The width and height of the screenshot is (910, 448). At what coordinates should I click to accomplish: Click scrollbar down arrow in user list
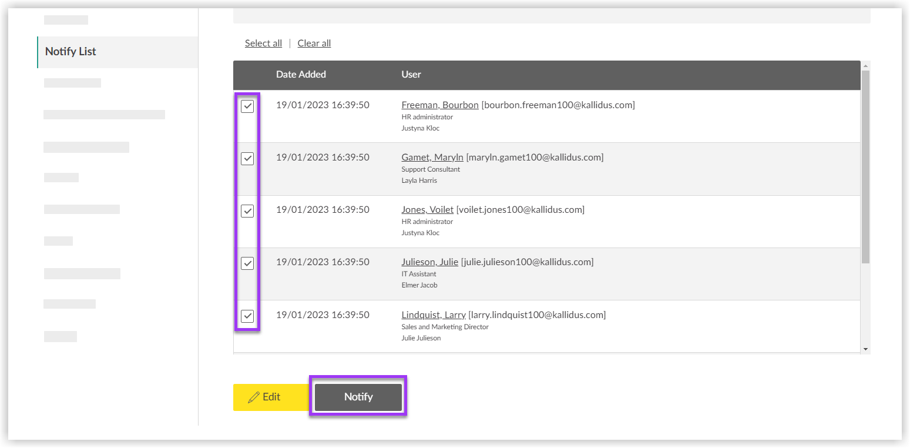(x=865, y=349)
